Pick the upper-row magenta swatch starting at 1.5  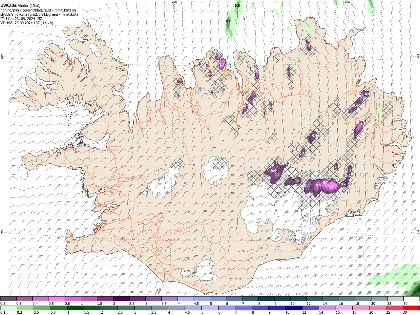point(105,299)
